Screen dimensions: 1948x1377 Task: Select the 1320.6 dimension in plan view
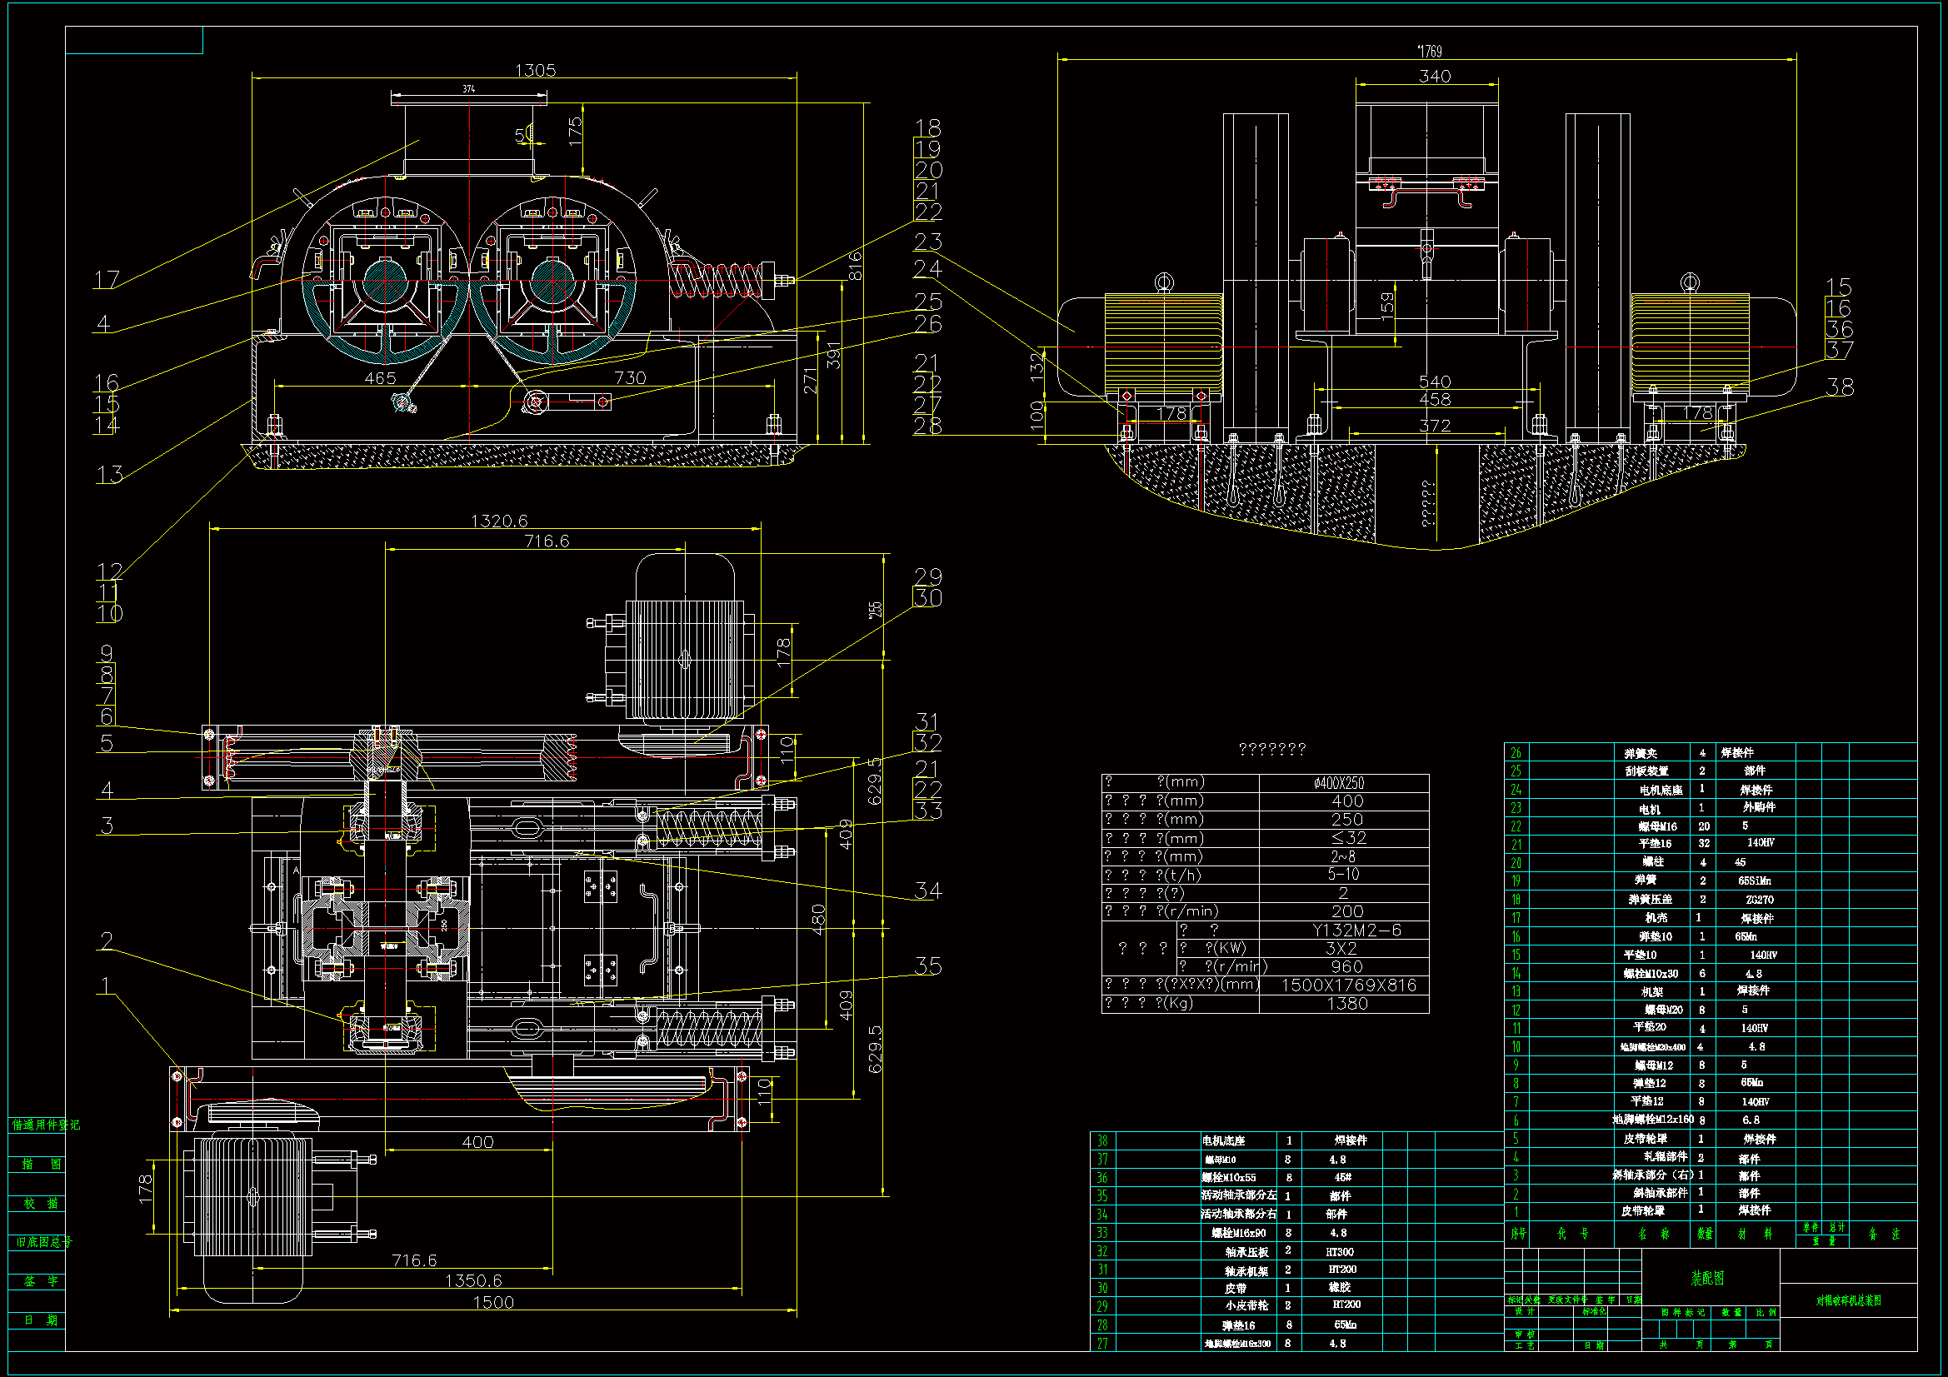[499, 520]
